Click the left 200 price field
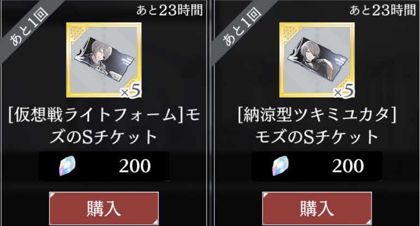Viewport: 420px width, 226px height. click(104, 166)
